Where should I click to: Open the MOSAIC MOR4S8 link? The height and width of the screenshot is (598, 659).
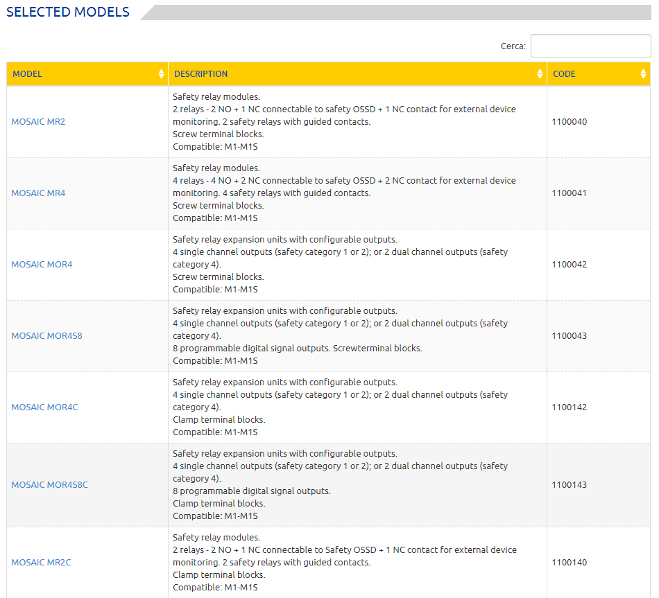coord(46,336)
